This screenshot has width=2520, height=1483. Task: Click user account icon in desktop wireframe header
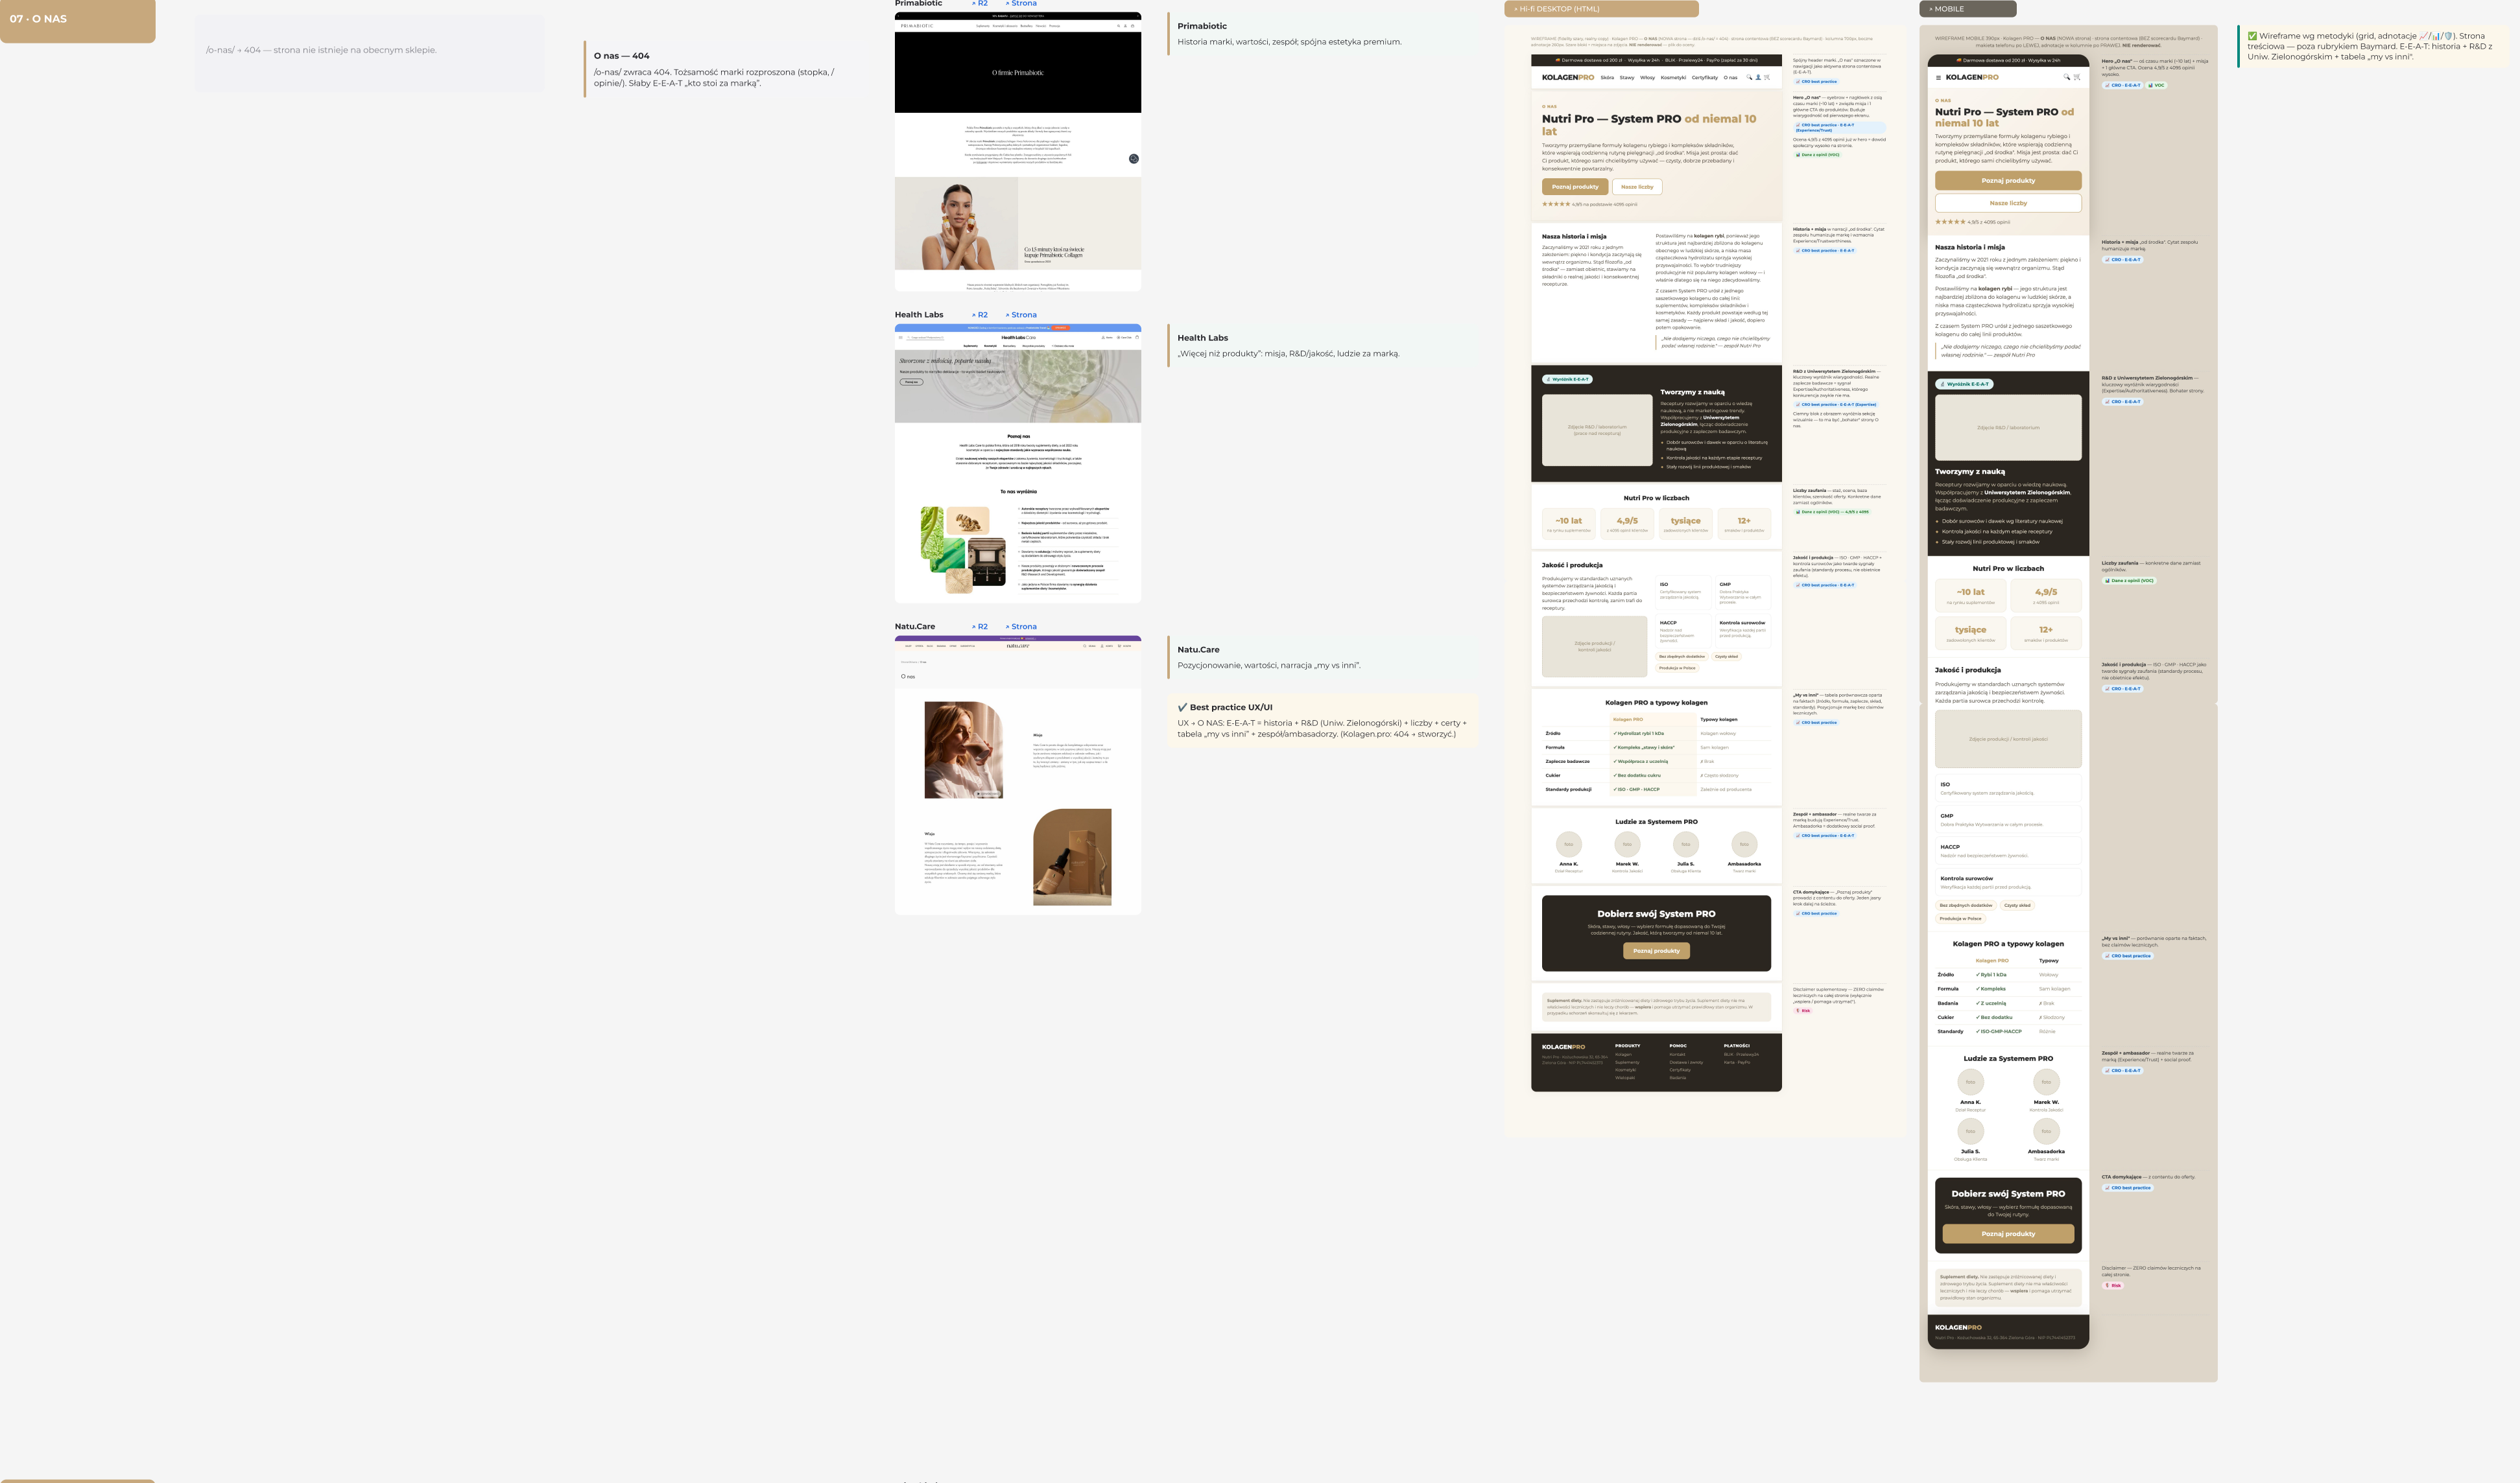click(1758, 77)
